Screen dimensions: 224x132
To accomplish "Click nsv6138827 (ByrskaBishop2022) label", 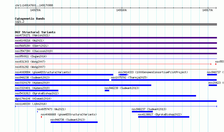I will (x=160, y=114).
